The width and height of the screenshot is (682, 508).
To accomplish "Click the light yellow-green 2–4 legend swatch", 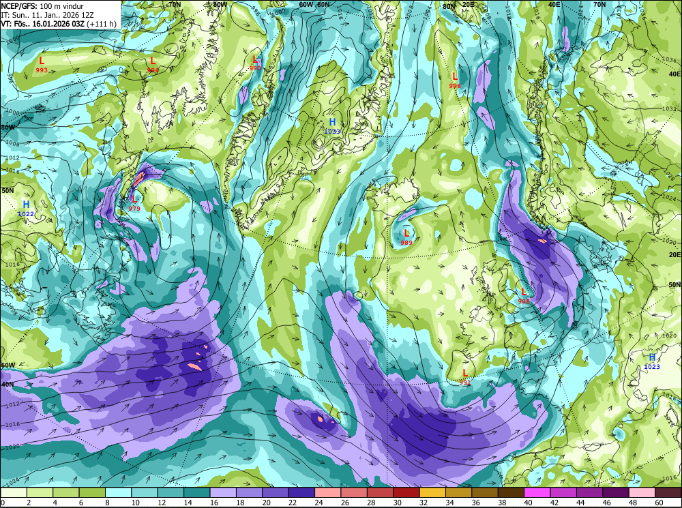I will [x=40, y=492].
